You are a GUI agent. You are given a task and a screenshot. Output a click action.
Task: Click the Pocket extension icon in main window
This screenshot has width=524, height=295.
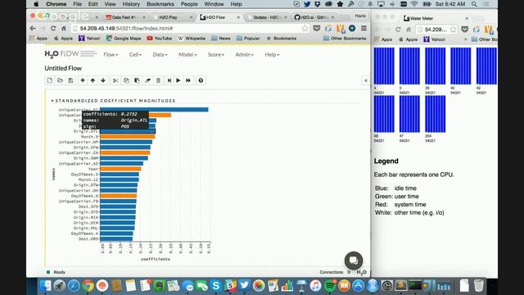pyautogui.click(x=317, y=29)
